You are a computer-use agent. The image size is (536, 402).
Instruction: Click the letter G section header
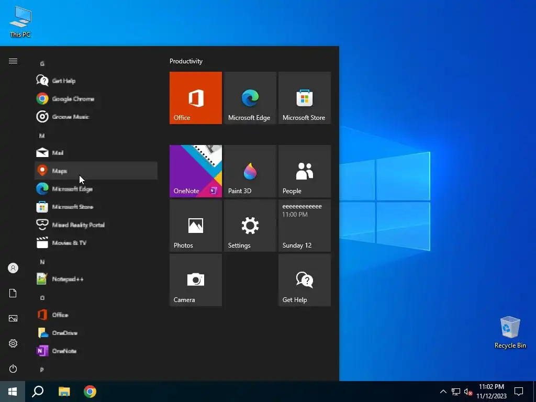(x=42, y=63)
